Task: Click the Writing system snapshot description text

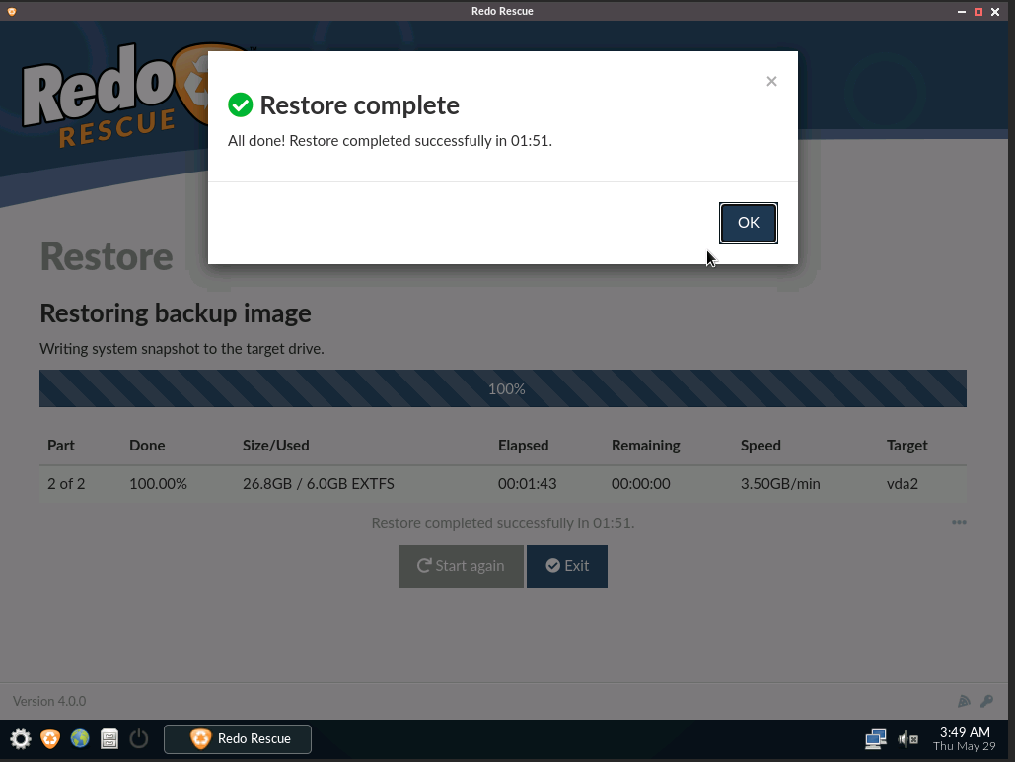Action: coord(181,349)
